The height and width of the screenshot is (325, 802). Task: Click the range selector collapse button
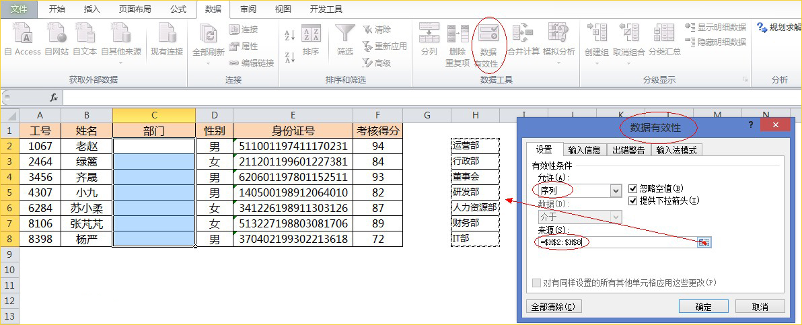pos(705,242)
